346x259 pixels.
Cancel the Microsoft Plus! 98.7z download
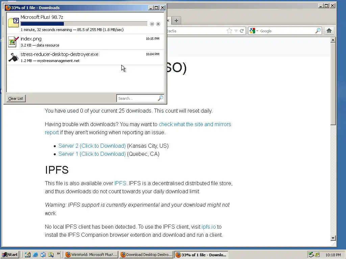tap(158, 24)
